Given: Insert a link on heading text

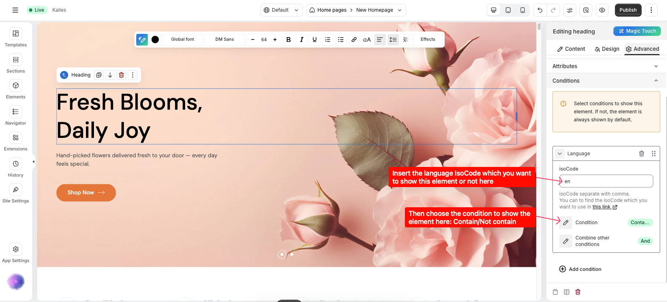Looking at the screenshot, I should (354, 40).
